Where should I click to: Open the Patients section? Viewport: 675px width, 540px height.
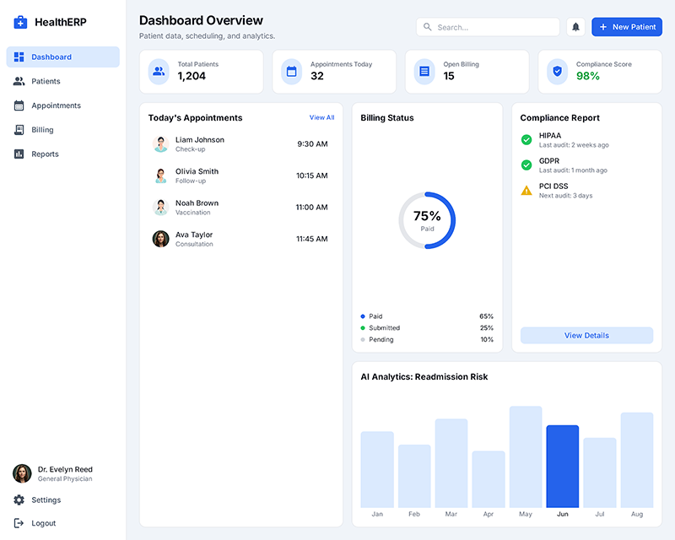[45, 81]
